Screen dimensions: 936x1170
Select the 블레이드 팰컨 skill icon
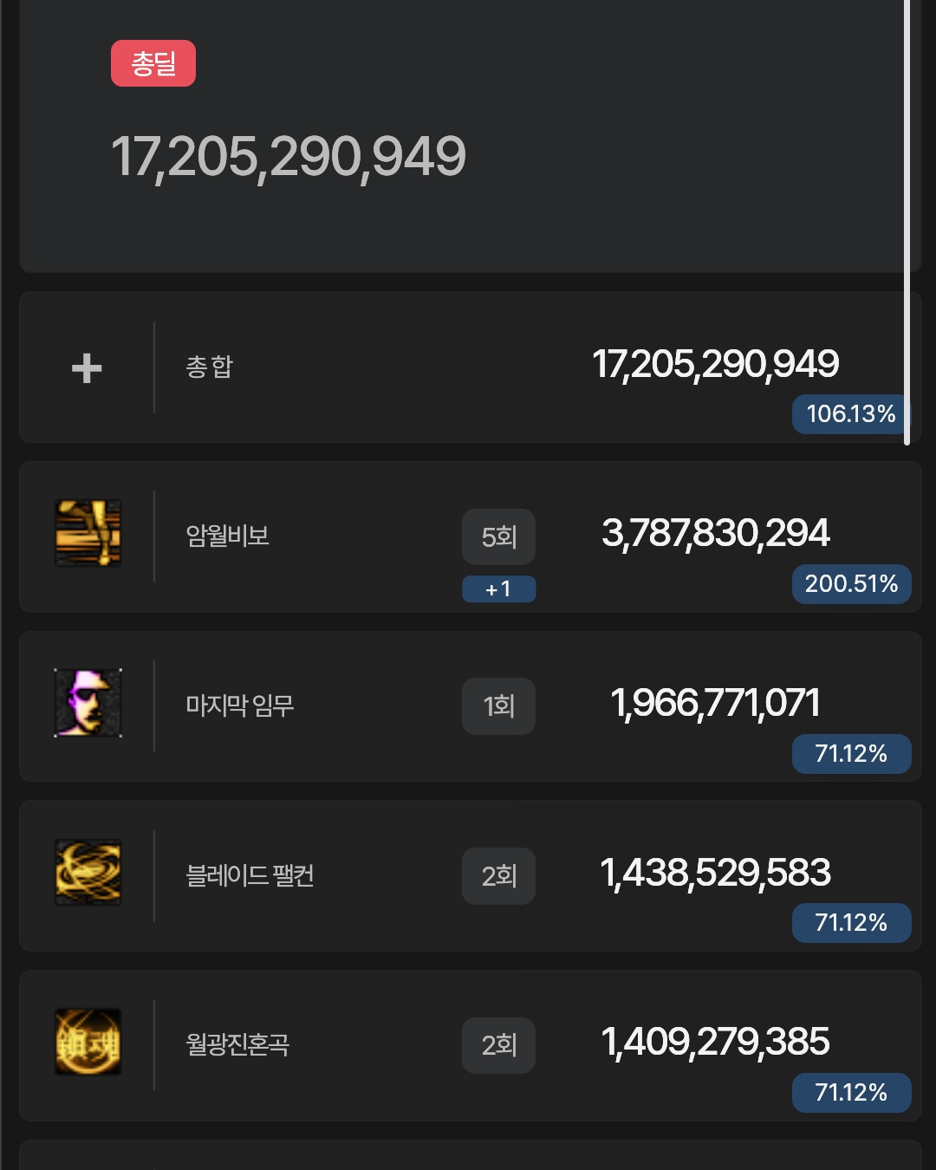(88, 872)
